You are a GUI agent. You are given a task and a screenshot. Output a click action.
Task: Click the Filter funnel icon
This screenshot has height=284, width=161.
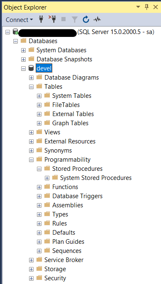pyautogui.click(x=75, y=19)
